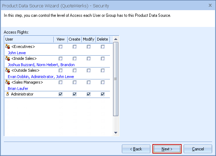Click the Executives group icon
Image resolution: width=216 pixels, height=156 pixels.
pyautogui.click(x=8, y=47)
